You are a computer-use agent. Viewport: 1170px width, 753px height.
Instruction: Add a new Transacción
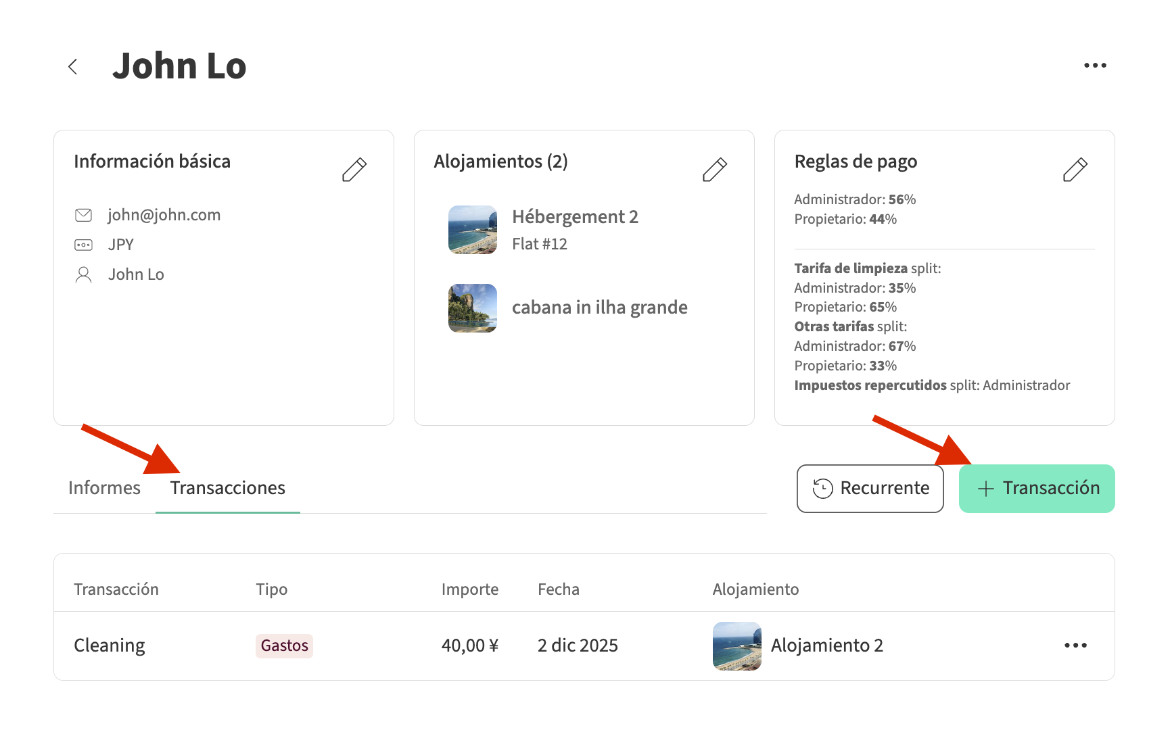1036,488
